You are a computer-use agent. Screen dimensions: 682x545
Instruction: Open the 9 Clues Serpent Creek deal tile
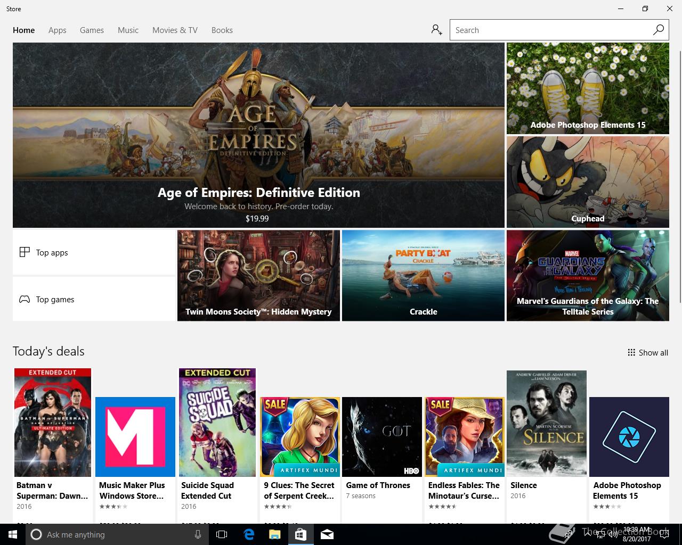(300, 437)
